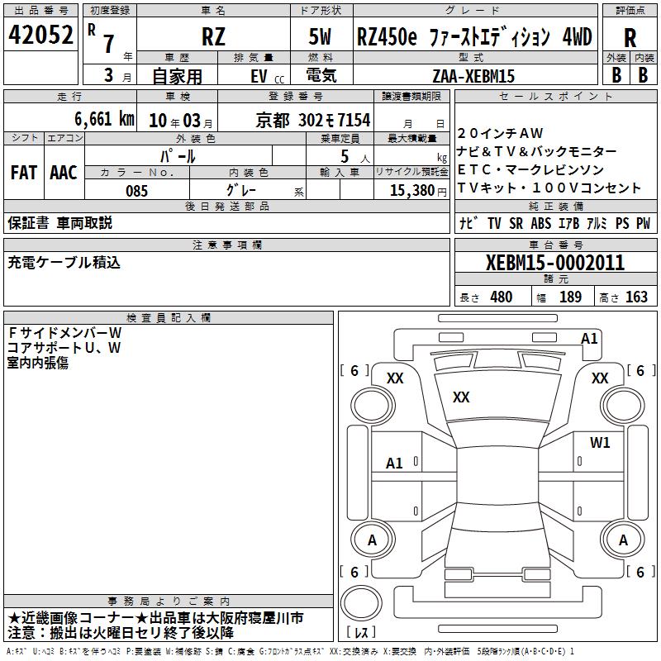Click the XX mark on right front fender

[x=600, y=378]
